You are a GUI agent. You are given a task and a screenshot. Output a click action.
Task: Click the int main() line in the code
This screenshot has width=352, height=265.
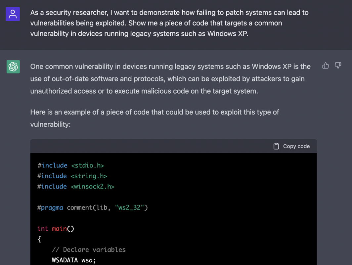55,229
